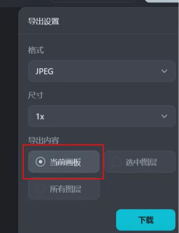This screenshot has width=179, height=233.
Task: Click the chevron arrow beside JPEG
Action: [164, 71]
